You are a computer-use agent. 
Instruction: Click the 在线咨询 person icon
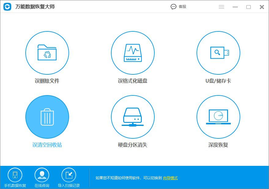pyautogui.click(x=42, y=175)
